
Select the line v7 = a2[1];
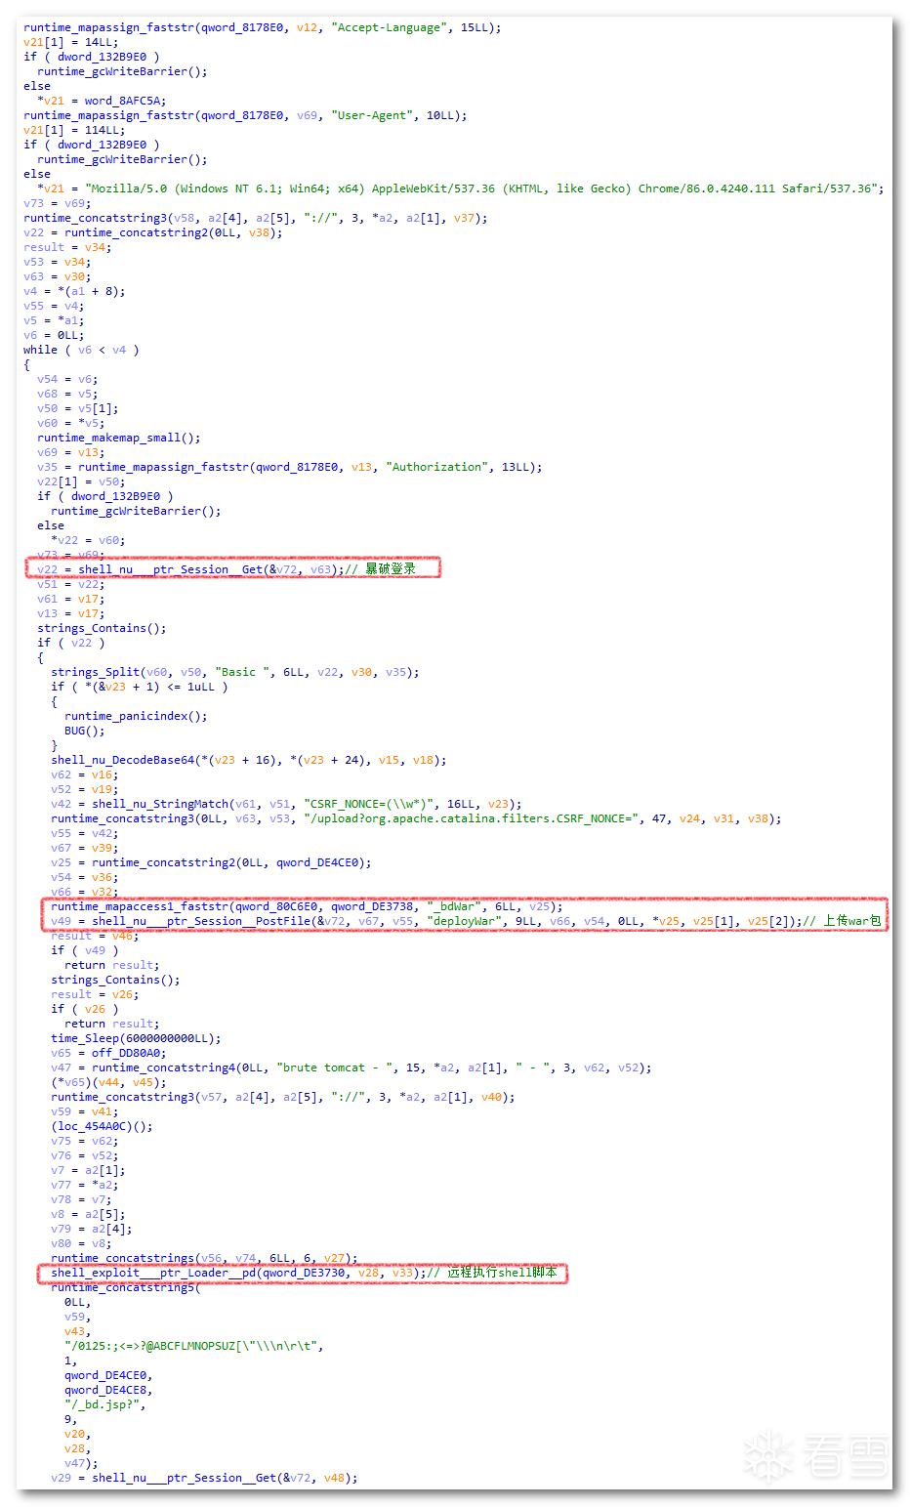(88, 1170)
